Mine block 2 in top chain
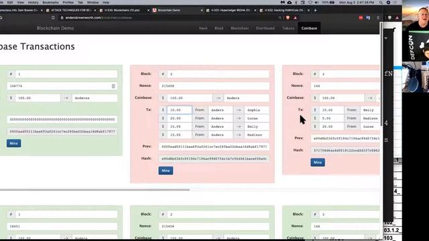Screen dimensions: 429x241 (166, 171)
